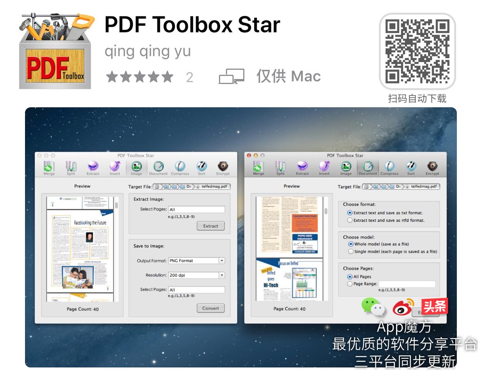Click the PDF Toolbox app icon
This screenshot has width=478, height=370.
(57, 51)
